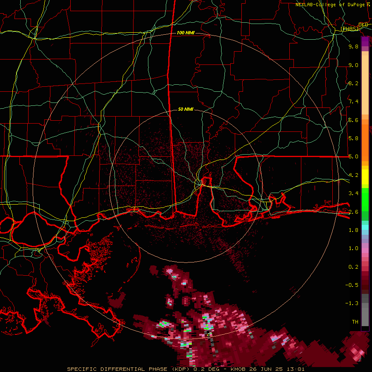Click the 9.0 value on the color scale
The height and width of the screenshot is (372, 372).
pos(353,65)
